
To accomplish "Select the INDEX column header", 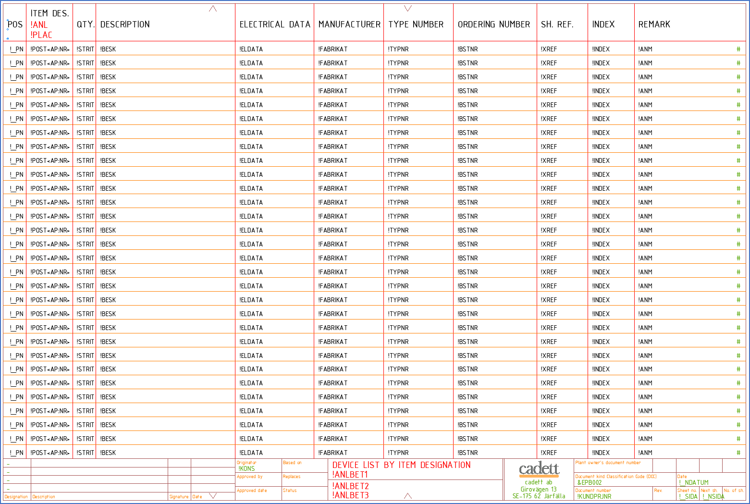I will click(x=603, y=25).
